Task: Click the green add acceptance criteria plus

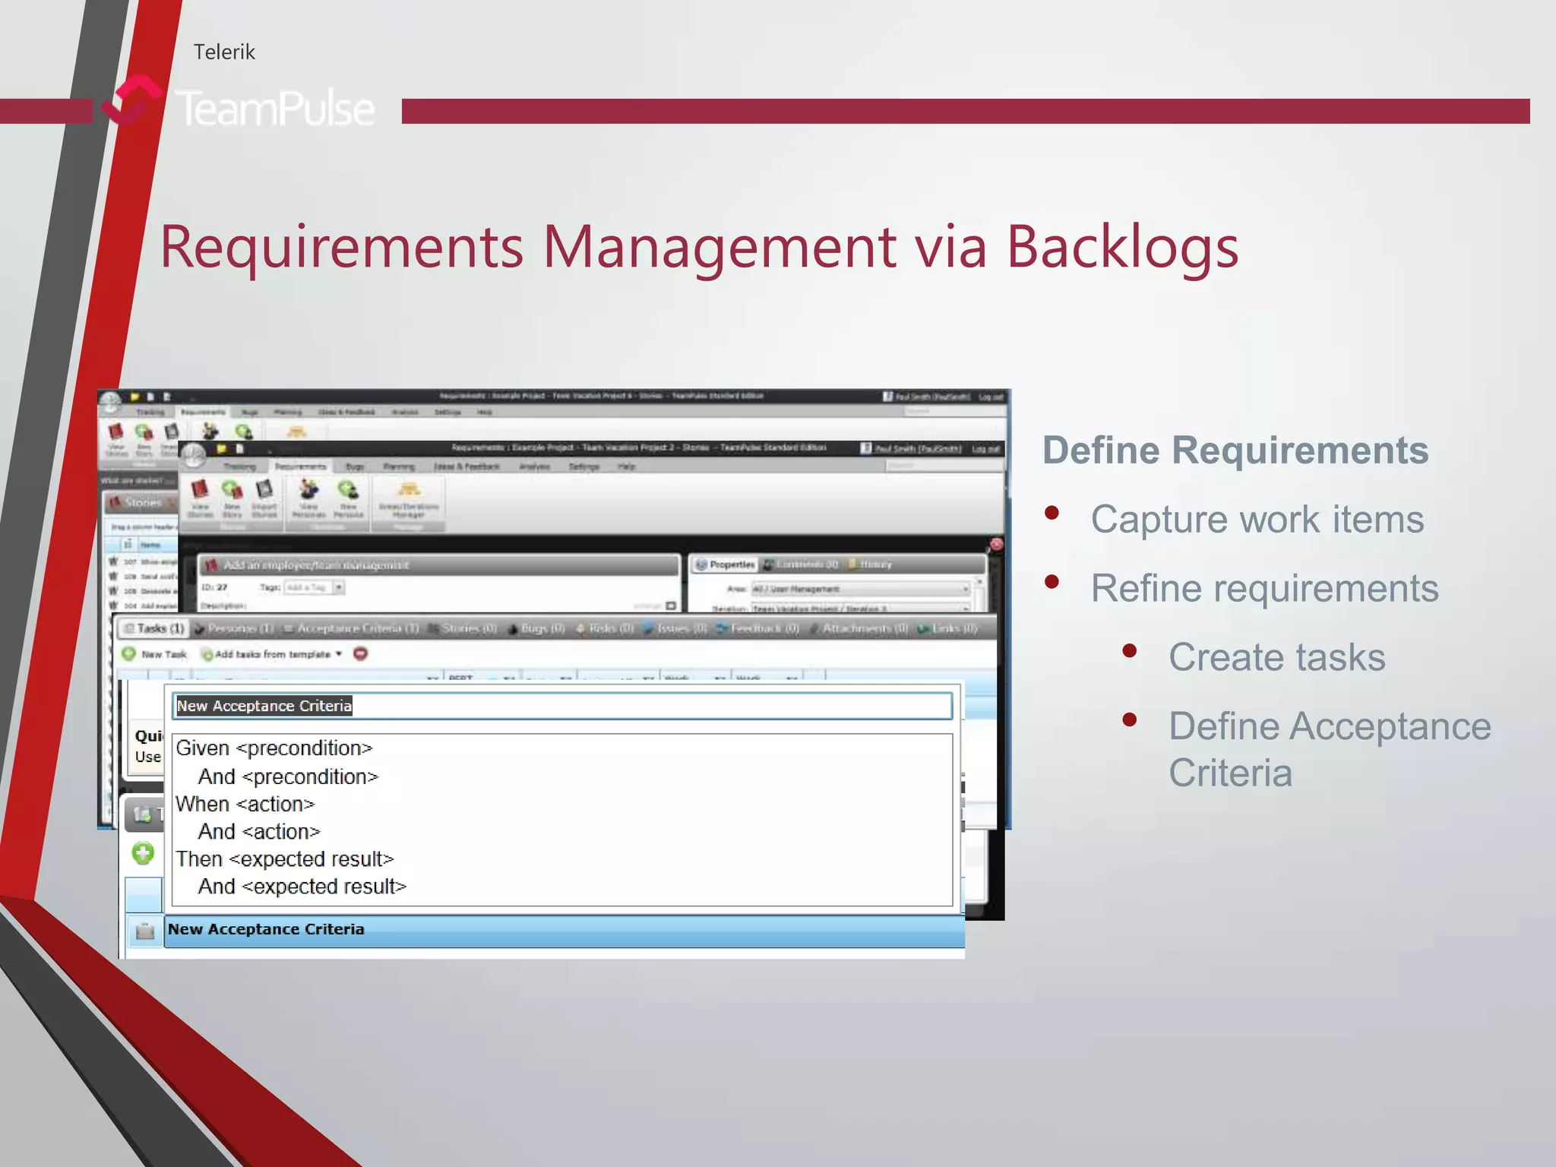Action: click(x=143, y=853)
